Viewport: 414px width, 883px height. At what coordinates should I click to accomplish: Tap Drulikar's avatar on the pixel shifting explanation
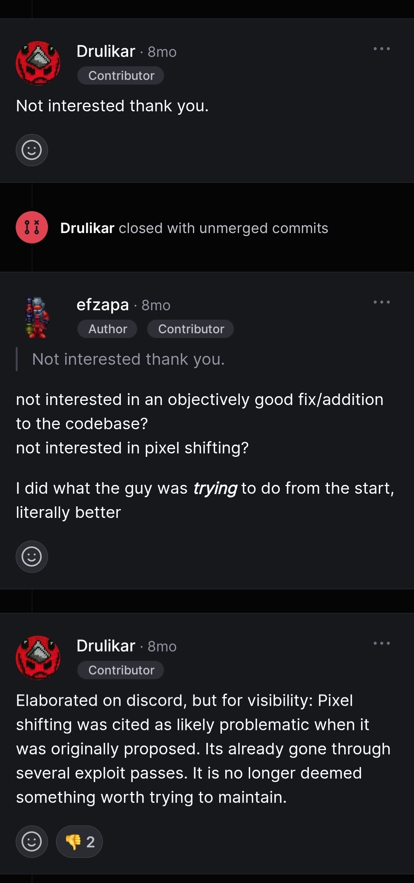pyautogui.click(x=38, y=658)
